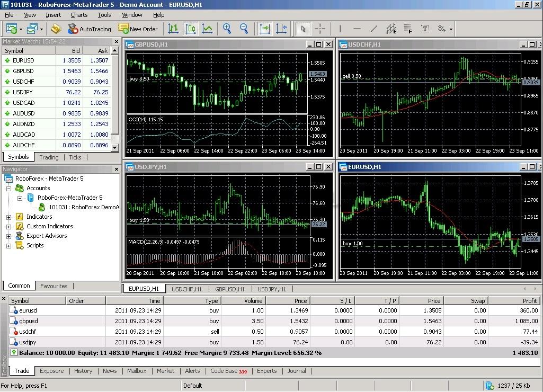The image size is (543, 392).
Task: Select the trendline drawing tool
Action: 374,29
